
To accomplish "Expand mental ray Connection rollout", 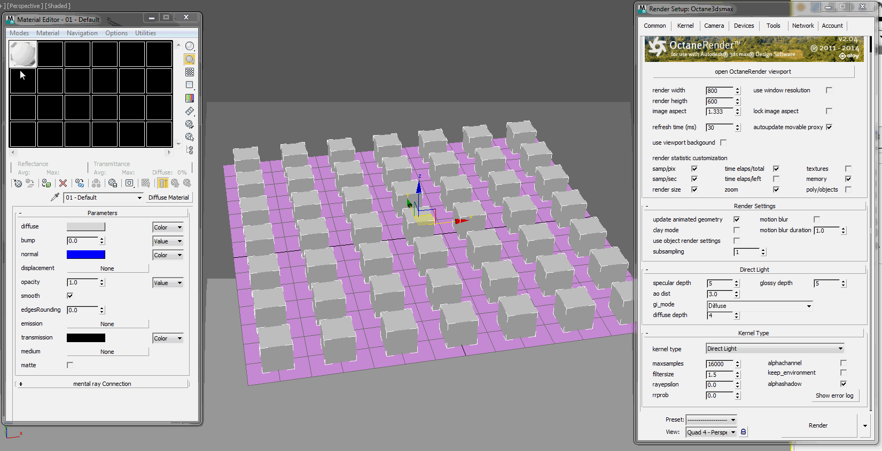I will 102,384.
